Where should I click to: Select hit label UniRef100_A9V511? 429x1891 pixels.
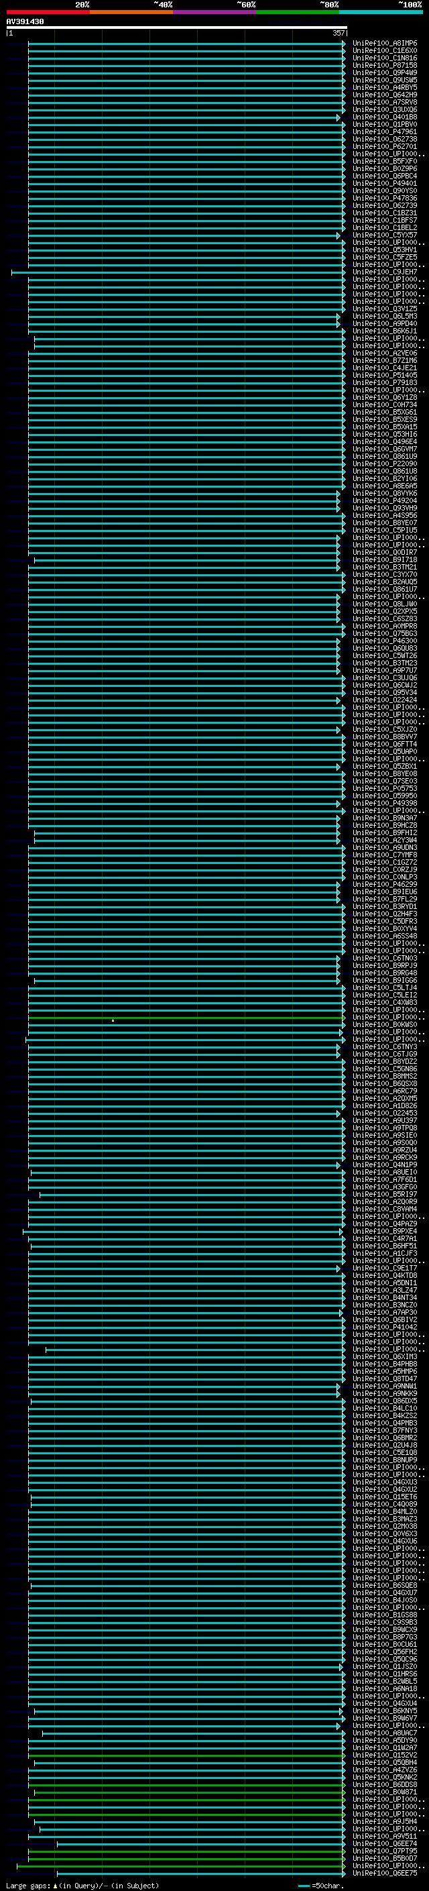[384, 1836]
